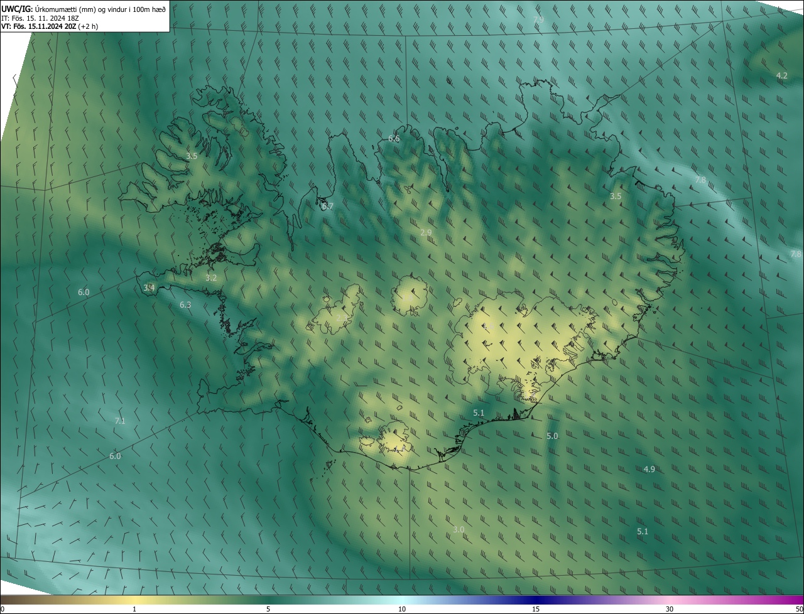Viewport: 804px width, 614px height.
Task: Click the 4.2 value label
Action: pyautogui.click(x=781, y=75)
